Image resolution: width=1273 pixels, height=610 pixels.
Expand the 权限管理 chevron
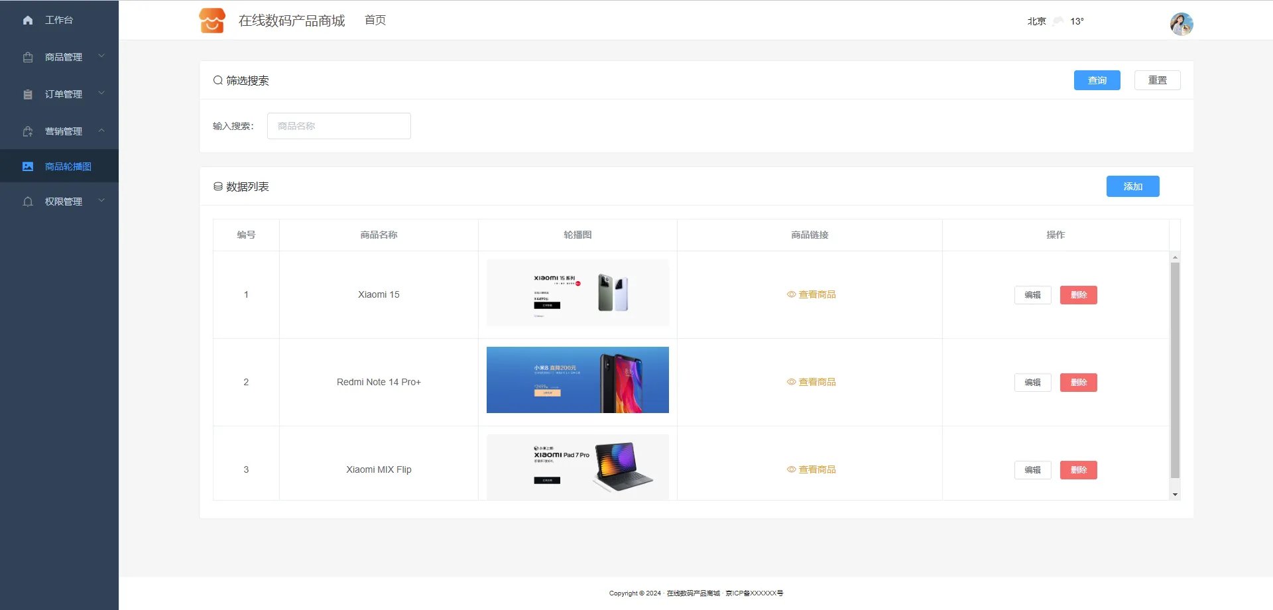[101, 200]
